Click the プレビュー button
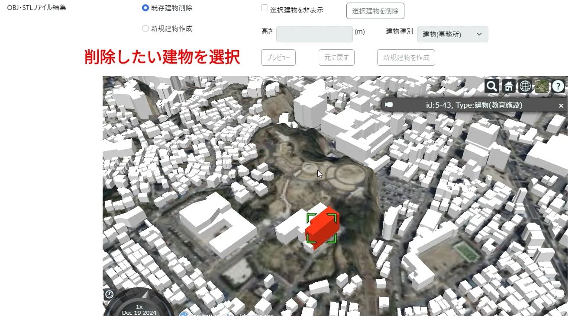Screen dimensions: 575x316 click(x=278, y=57)
